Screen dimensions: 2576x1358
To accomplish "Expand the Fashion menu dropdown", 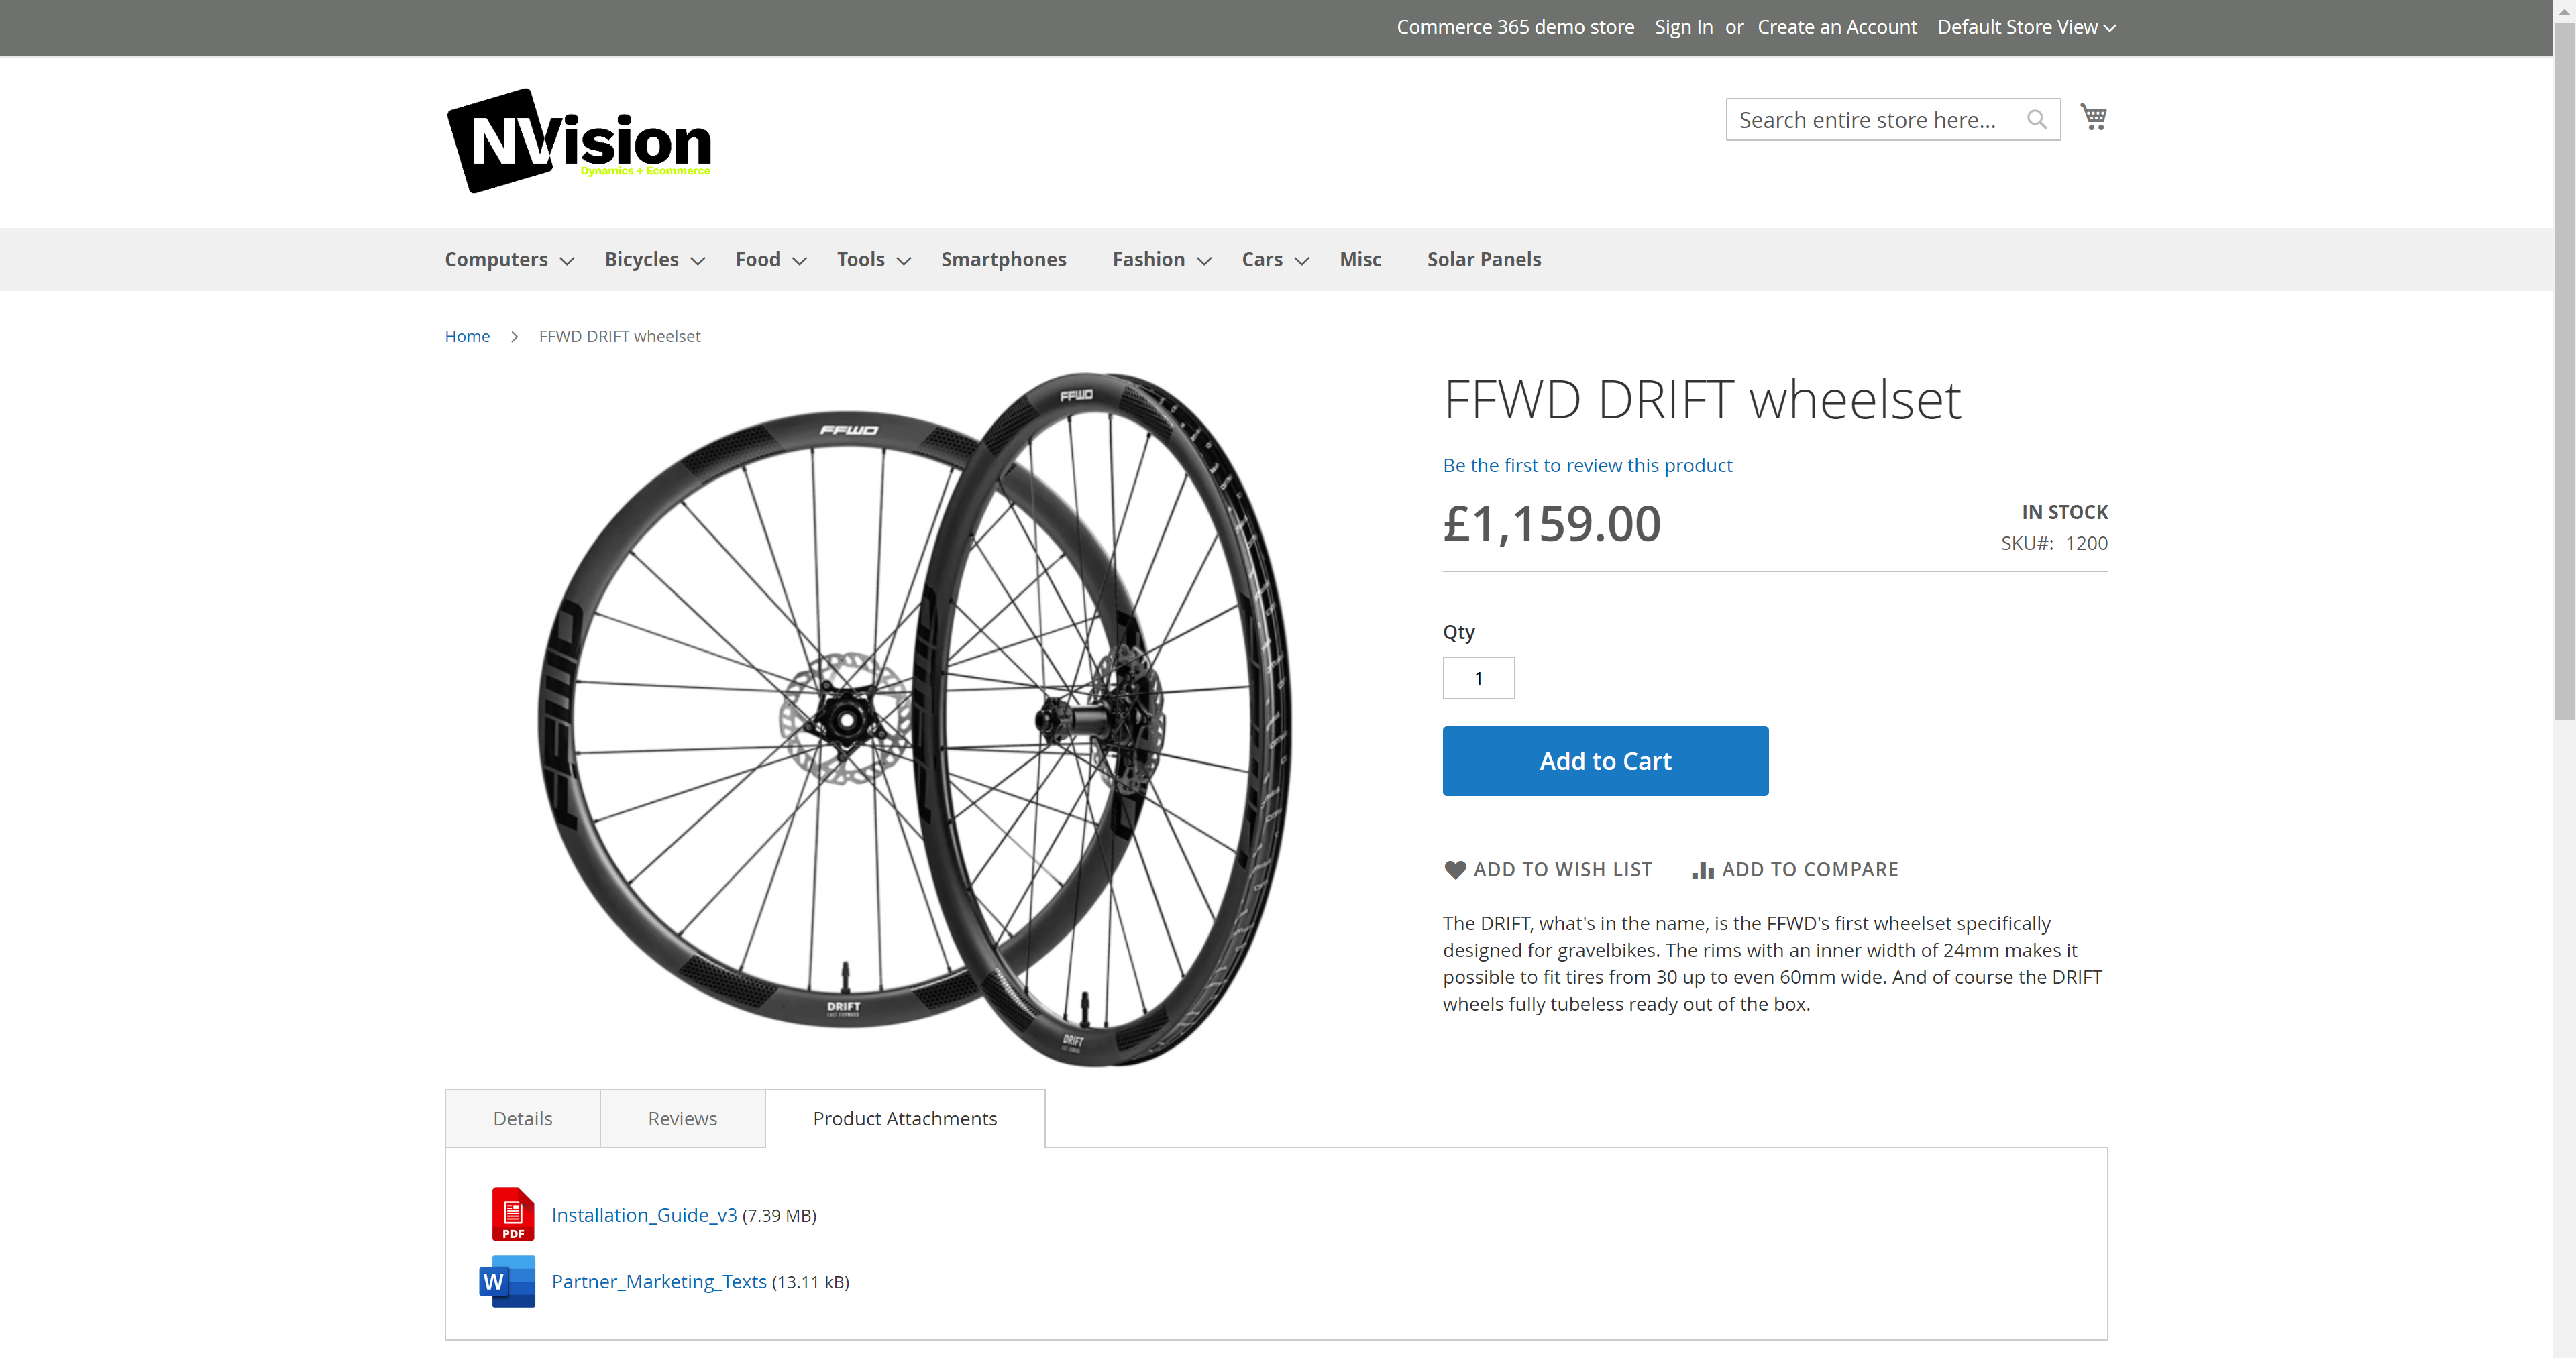I will point(1205,261).
